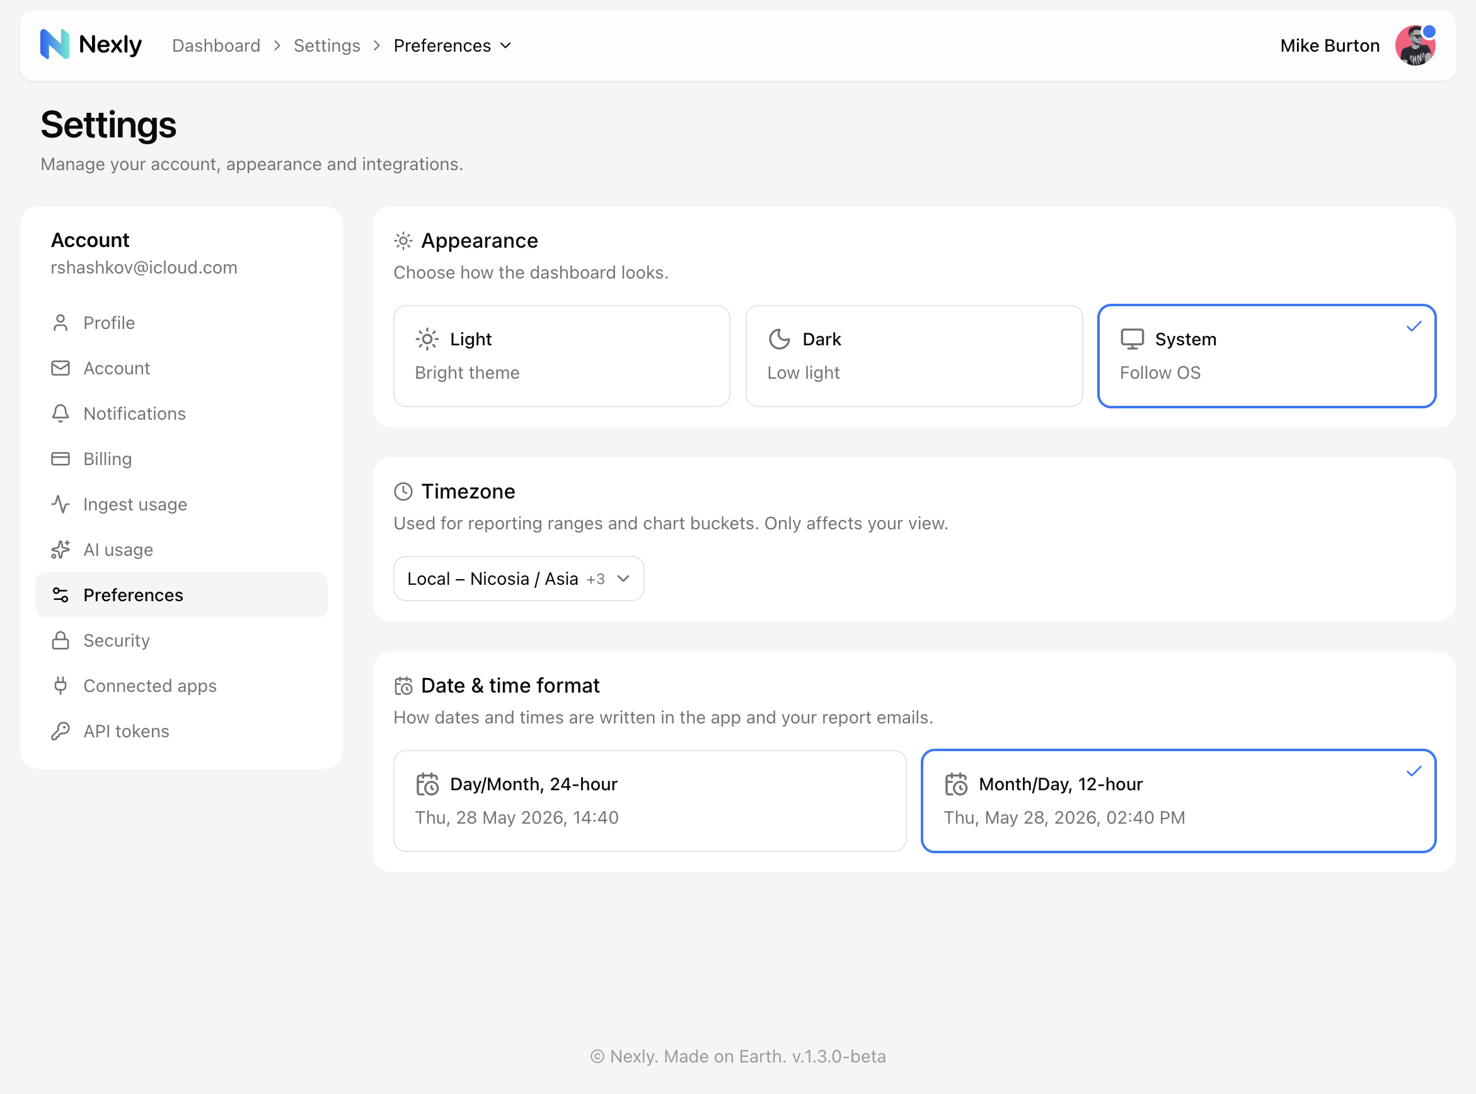Click calendar icon beside Date & time format
The image size is (1476, 1094).
pyautogui.click(x=403, y=686)
